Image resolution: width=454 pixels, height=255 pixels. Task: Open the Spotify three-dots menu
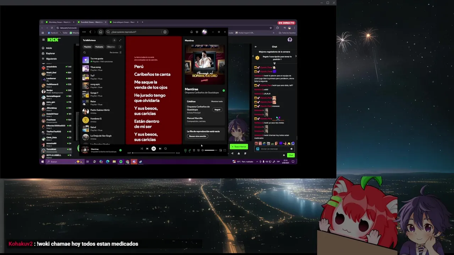pyautogui.click(x=84, y=32)
